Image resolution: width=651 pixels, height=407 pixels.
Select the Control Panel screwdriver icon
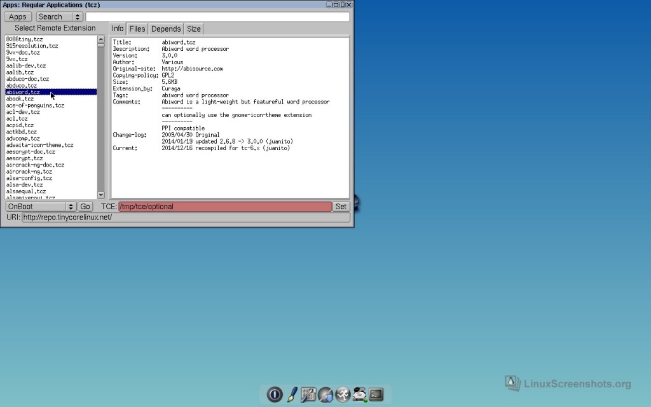308,394
